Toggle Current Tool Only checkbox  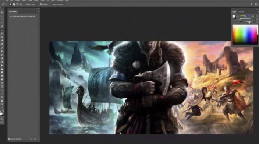(x=9, y=139)
